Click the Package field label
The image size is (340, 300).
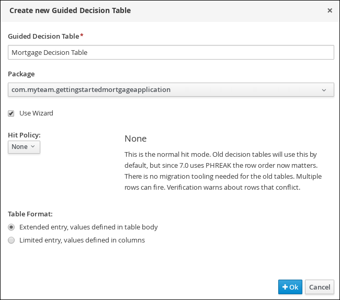[21, 74]
